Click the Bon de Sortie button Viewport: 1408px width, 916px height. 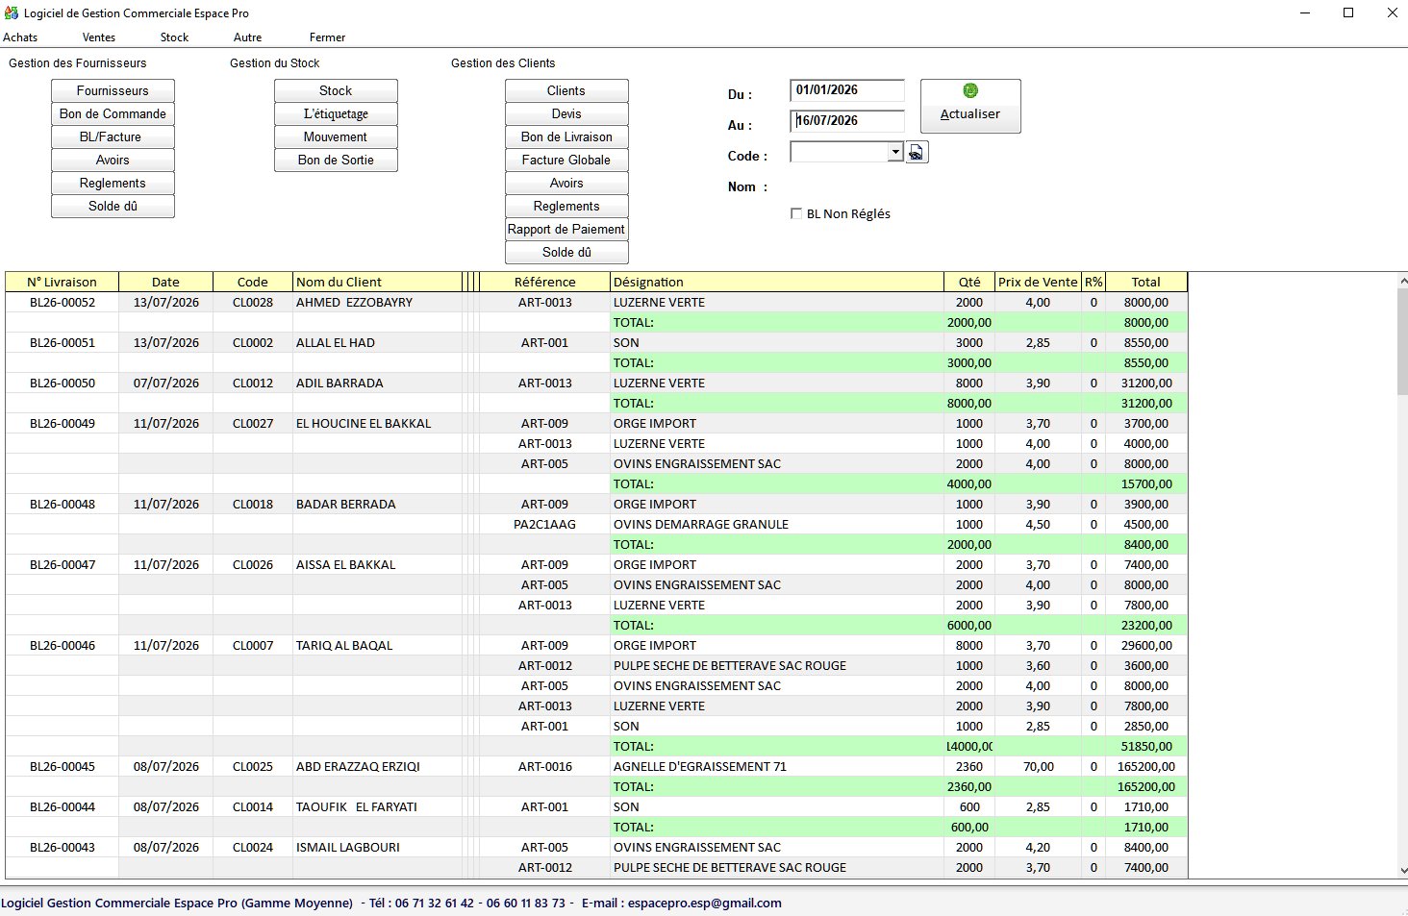point(336,160)
